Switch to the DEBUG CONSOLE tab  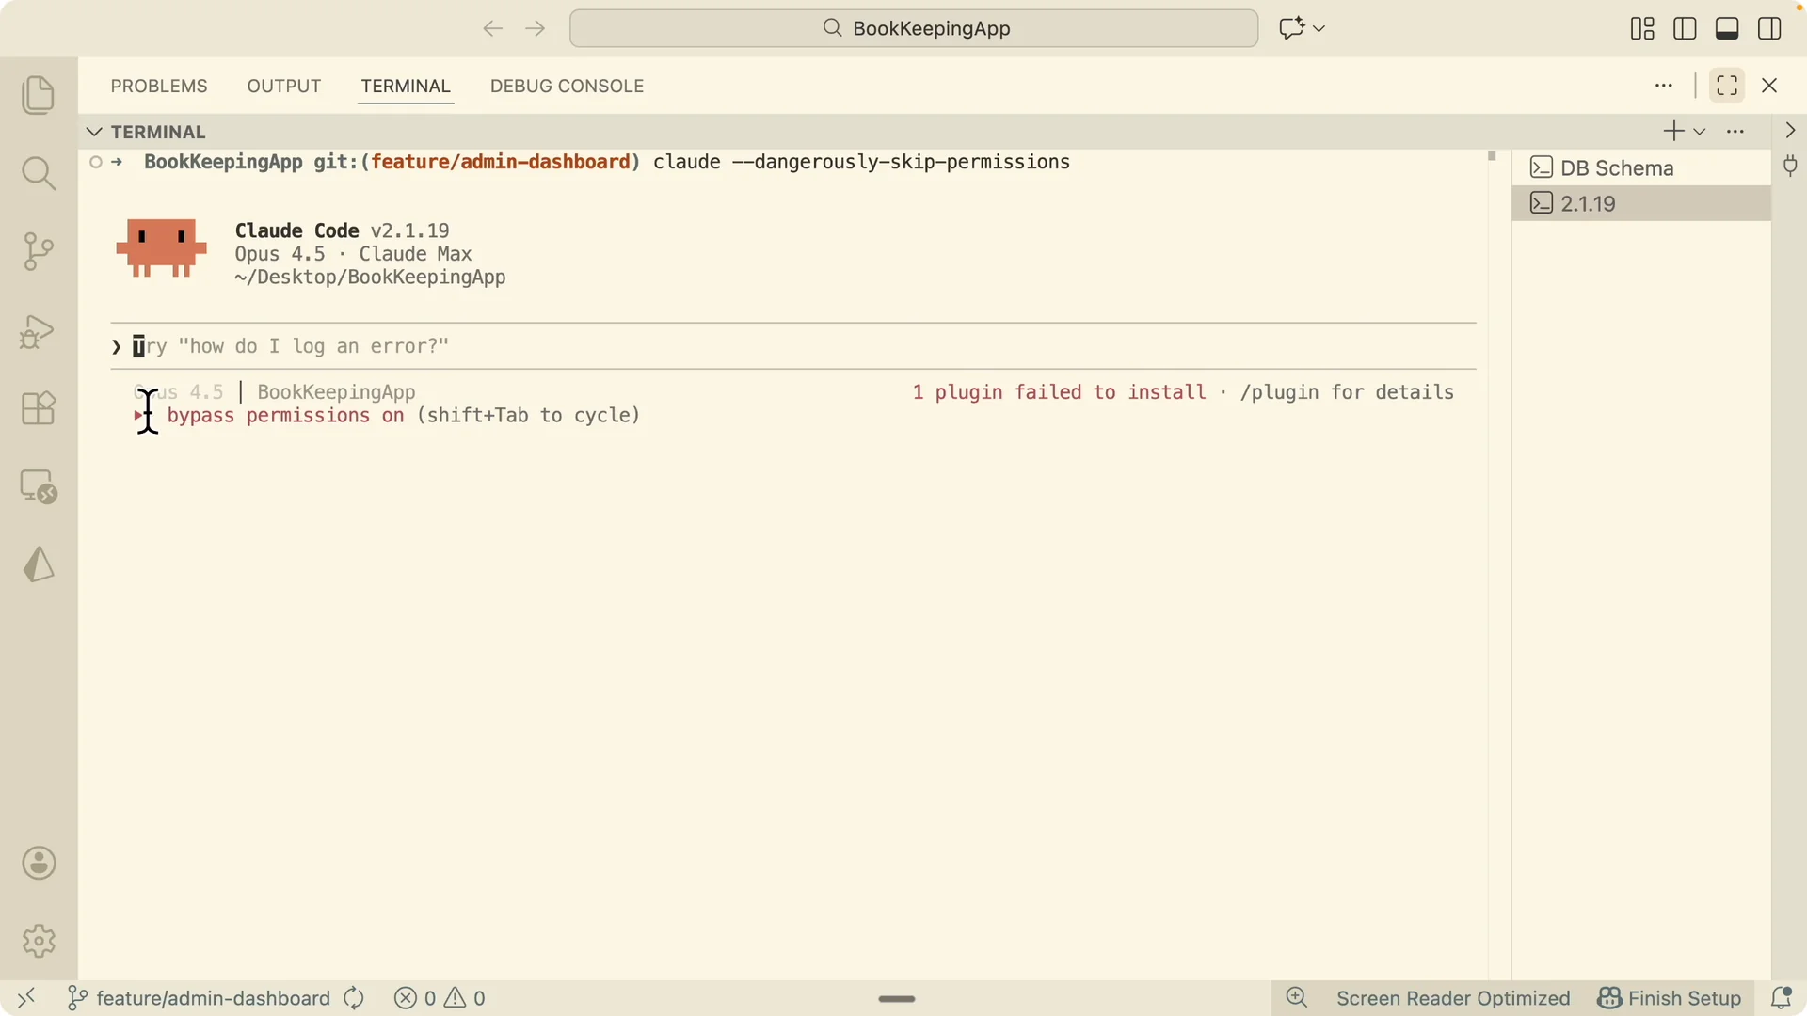568,87
